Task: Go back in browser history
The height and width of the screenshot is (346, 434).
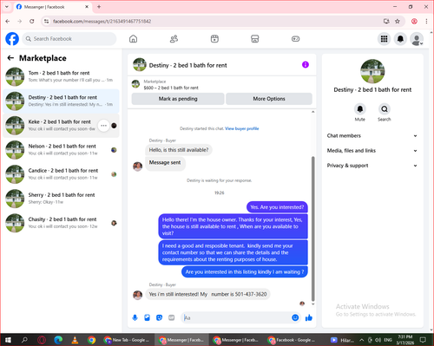Action: (8, 21)
